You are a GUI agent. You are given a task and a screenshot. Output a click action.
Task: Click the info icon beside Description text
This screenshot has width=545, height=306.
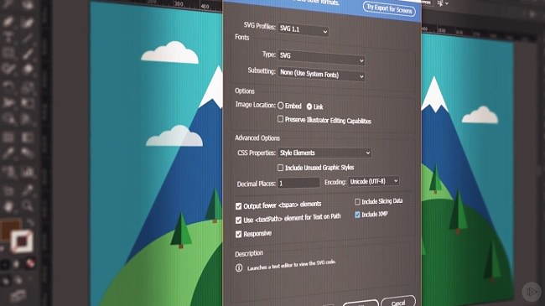pos(239,267)
